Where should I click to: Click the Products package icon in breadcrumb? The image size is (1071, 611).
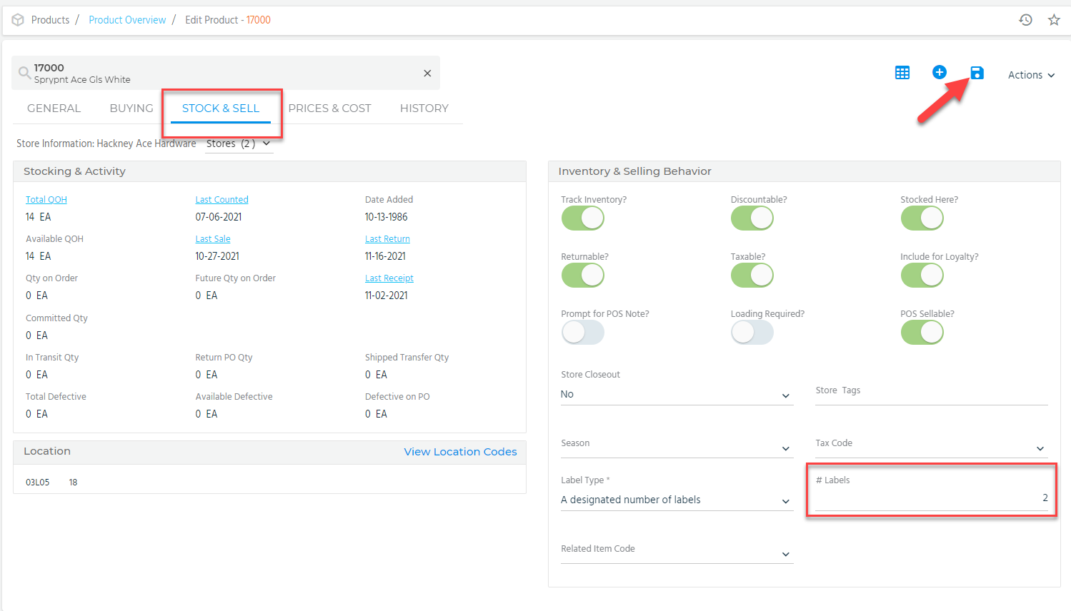(x=17, y=19)
